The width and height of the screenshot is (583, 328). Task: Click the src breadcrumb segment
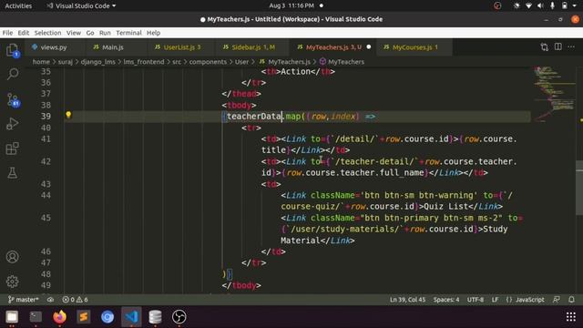(177, 62)
